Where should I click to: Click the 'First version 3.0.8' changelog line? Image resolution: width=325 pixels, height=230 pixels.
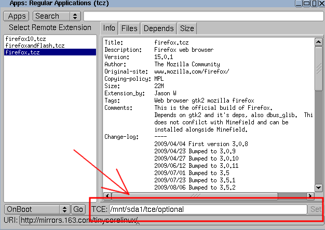[218, 144]
